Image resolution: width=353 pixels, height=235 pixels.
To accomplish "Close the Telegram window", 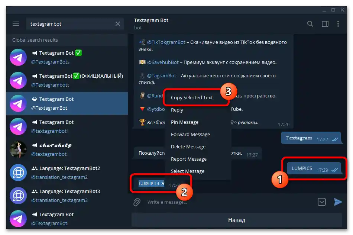I will pos(342,10).
